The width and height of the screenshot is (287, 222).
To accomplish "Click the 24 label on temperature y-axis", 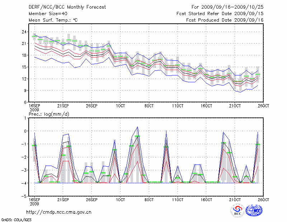I will point(24,32).
